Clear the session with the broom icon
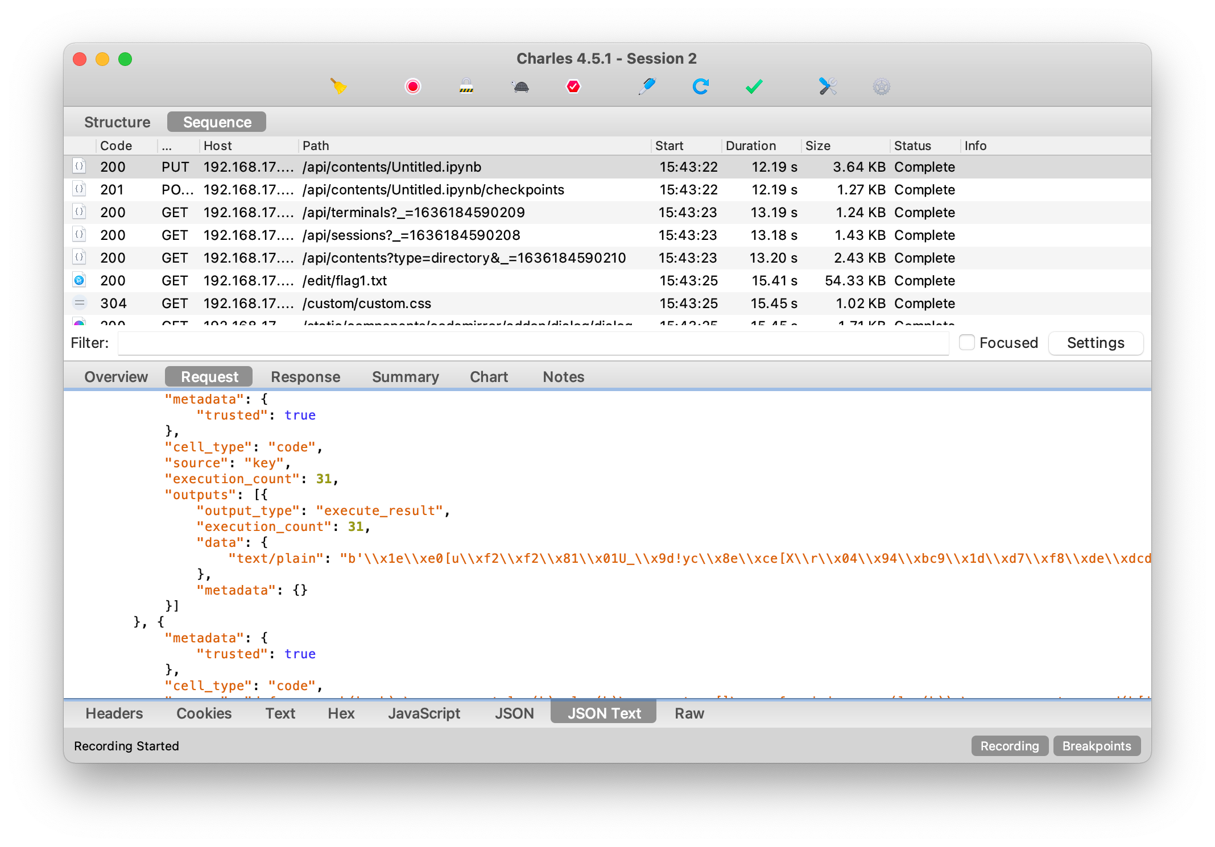 pyautogui.click(x=339, y=86)
